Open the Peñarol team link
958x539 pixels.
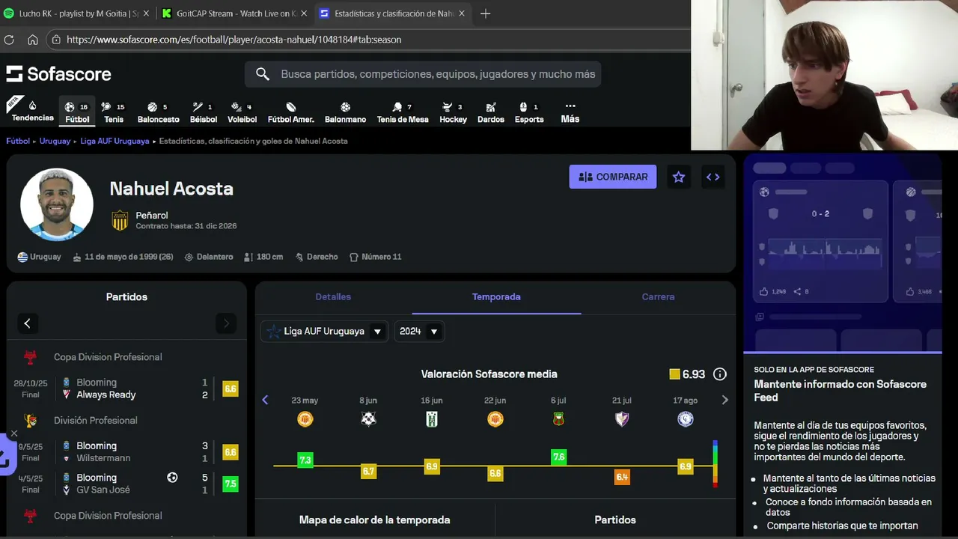(152, 215)
